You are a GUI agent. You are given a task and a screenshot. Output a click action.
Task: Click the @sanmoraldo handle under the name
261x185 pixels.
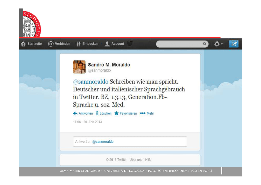(99, 70)
